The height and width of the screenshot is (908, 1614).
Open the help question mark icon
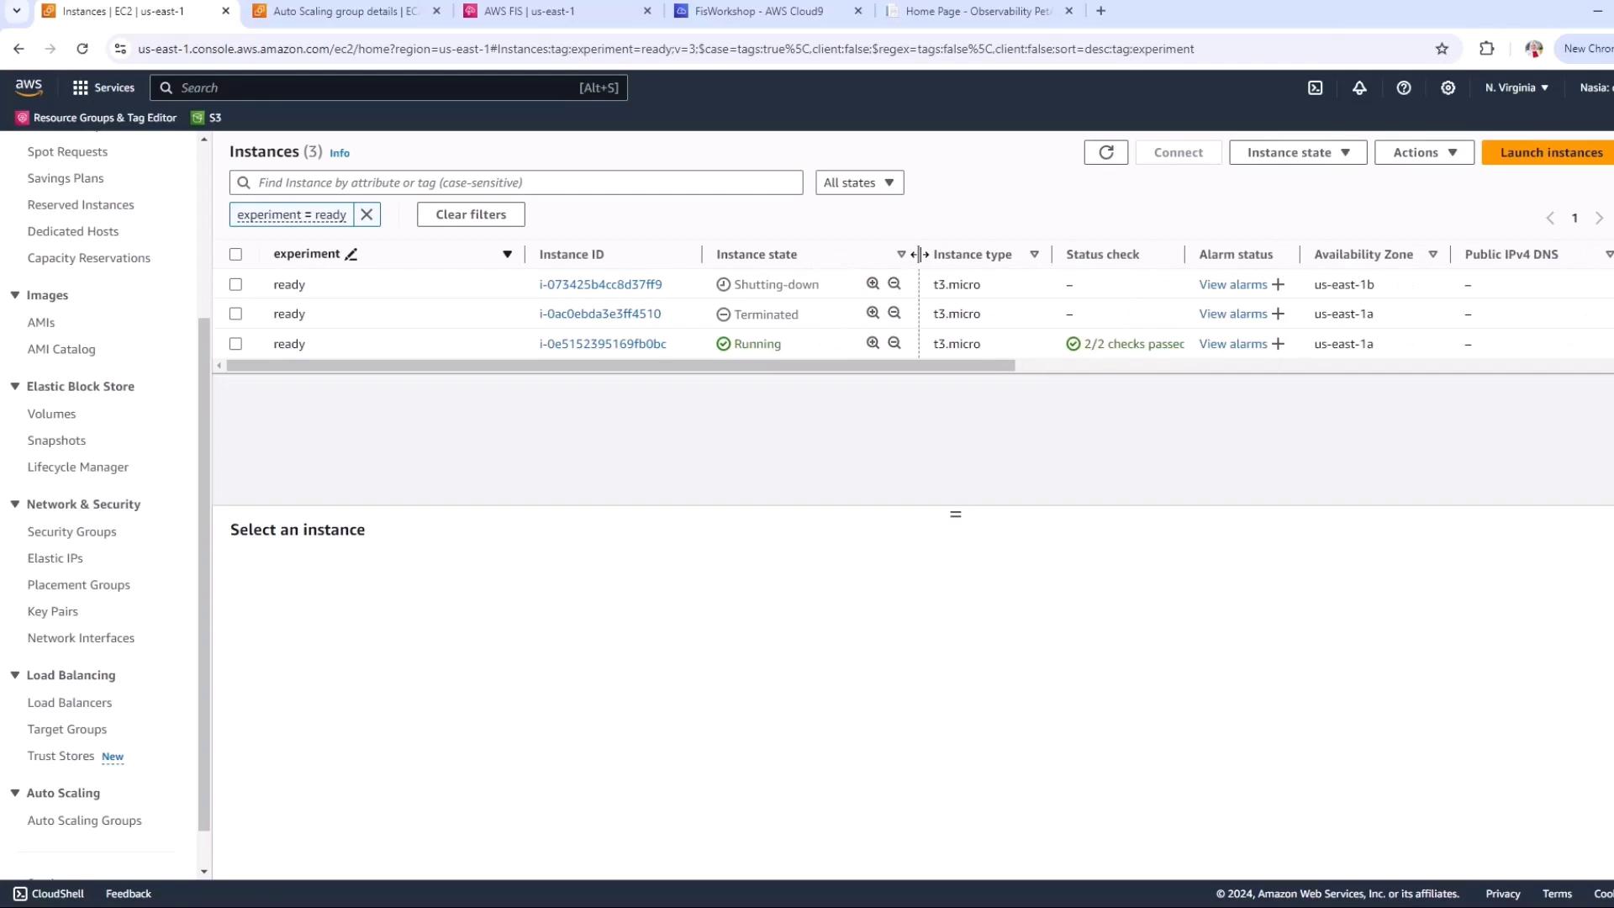(1404, 87)
